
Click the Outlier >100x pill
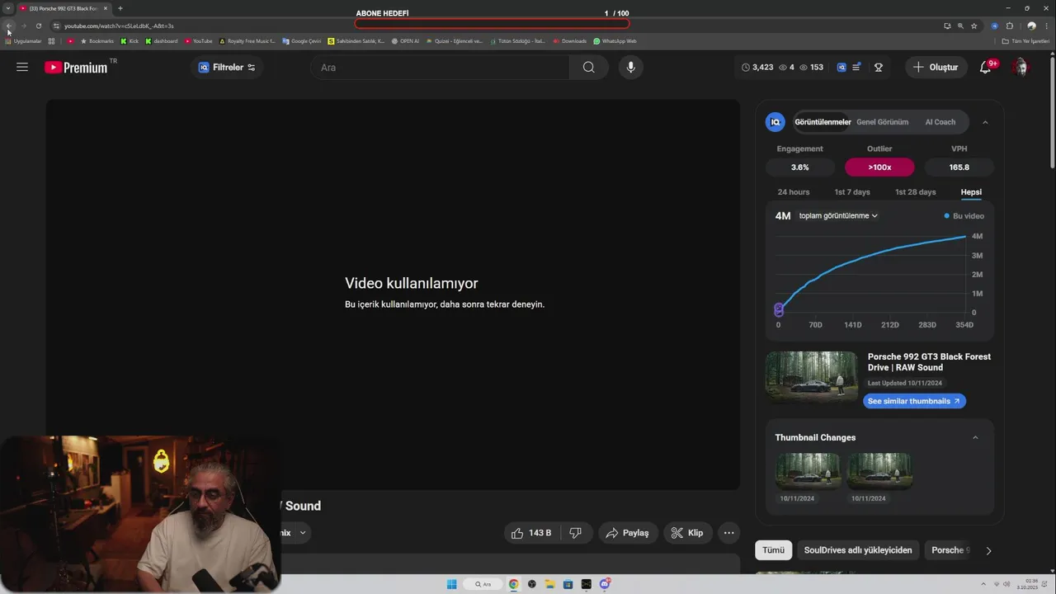coord(879,167)
